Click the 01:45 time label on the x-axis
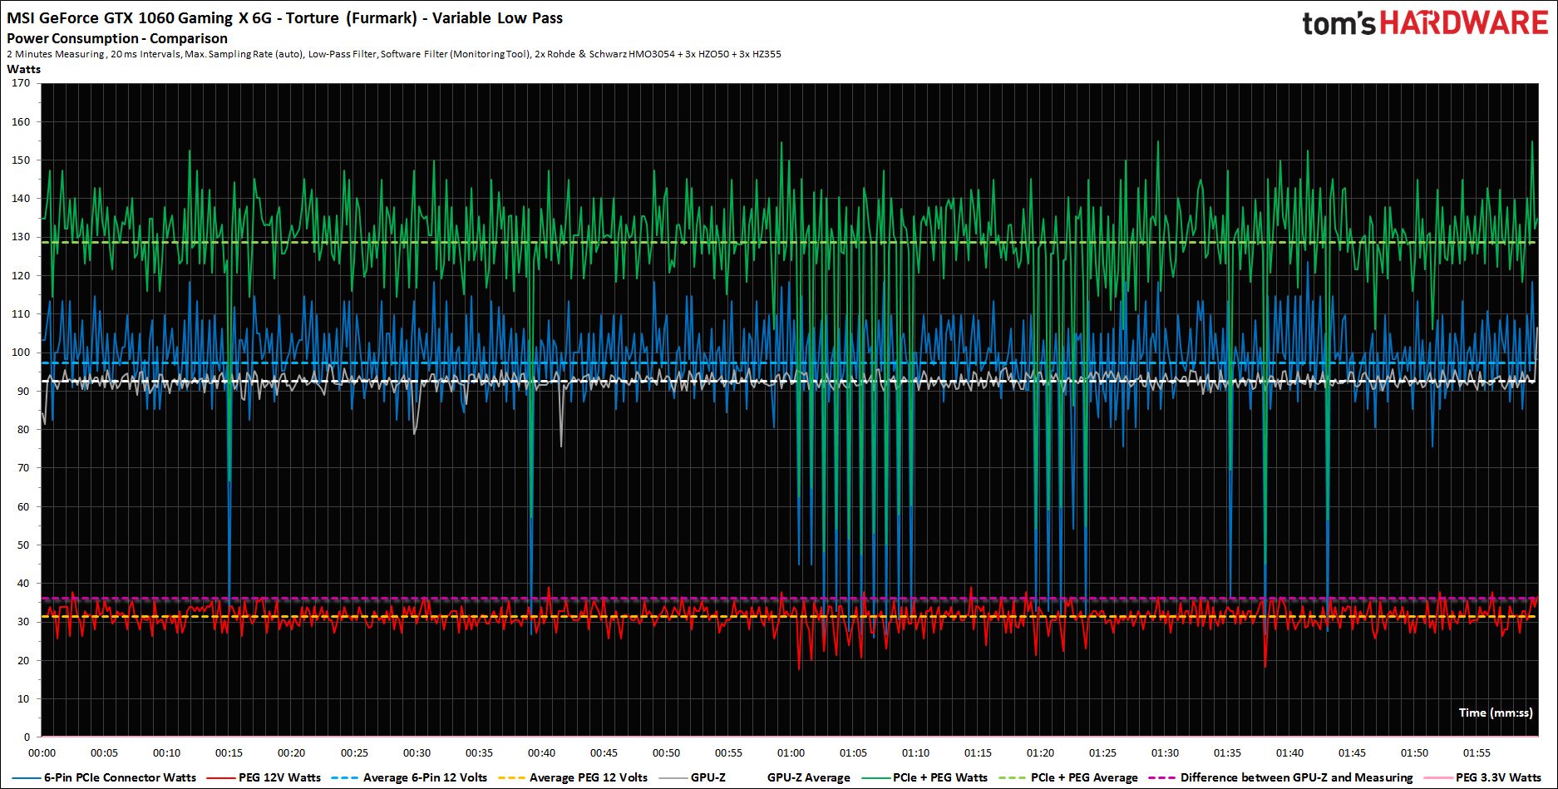 1352,753
